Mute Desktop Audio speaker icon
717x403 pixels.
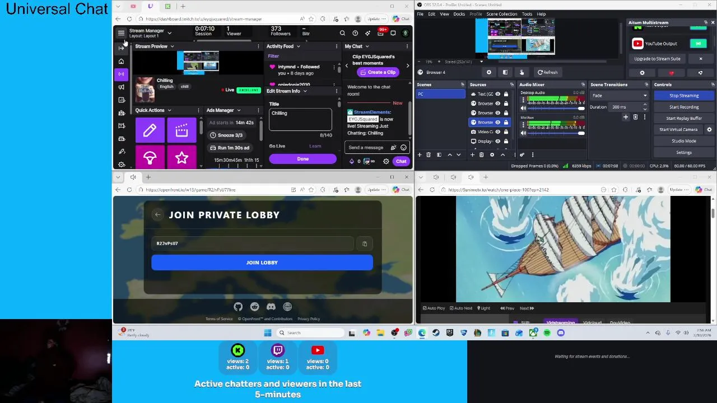coord(523,108)
